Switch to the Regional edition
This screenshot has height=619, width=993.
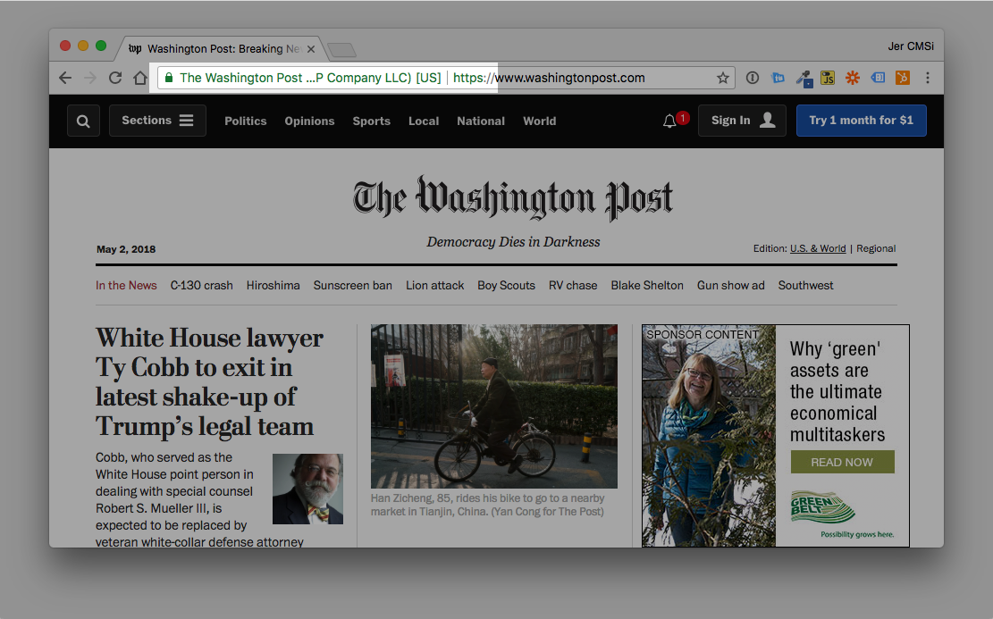876,248
